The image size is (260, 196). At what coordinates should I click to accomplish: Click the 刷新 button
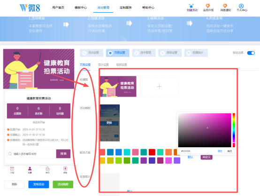(15, 184)
